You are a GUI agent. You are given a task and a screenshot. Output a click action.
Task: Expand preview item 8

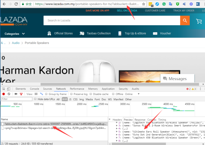117,141
